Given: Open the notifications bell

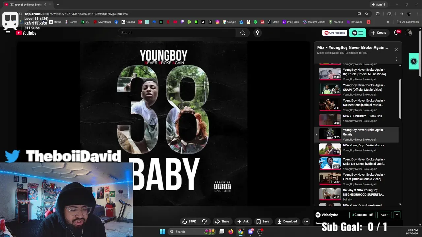Looking at the screenshot, I should click(396, 33).
